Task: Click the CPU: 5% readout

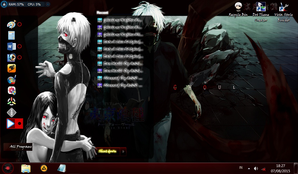Action: tap(34, 4)
